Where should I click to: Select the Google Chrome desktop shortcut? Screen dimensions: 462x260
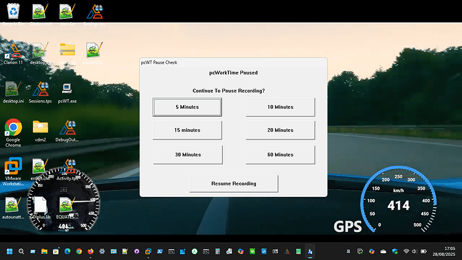pos(13,133)
